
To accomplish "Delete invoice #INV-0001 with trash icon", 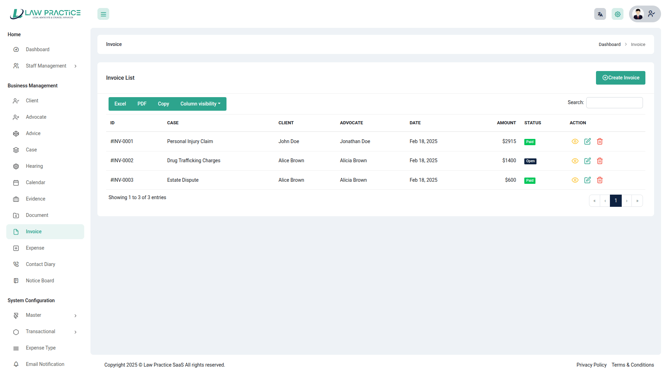I will (600, 141).
